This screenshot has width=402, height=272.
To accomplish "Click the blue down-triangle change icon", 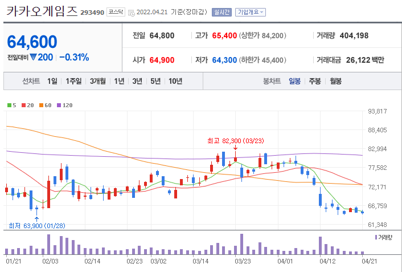I will pos(33,57).
